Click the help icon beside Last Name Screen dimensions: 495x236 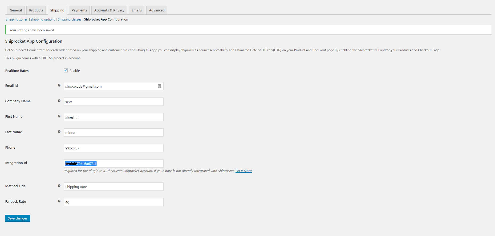click(x=59, y=132)
